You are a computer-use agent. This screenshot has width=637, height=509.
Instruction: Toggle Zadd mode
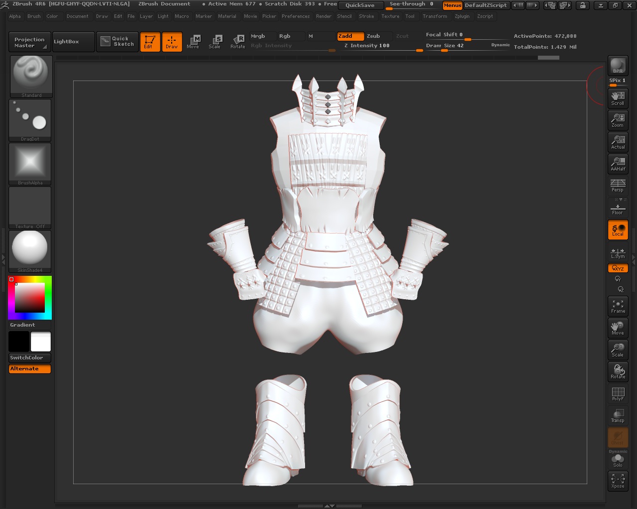[x=350, y=36]
